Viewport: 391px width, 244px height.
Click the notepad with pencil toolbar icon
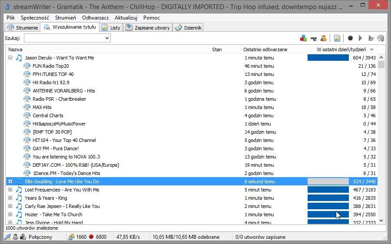[337, 38]
